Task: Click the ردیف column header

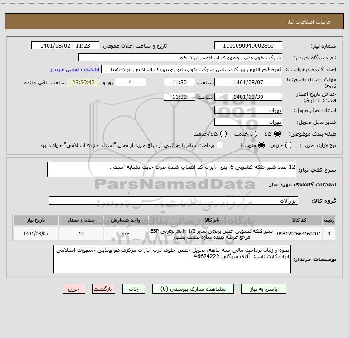Action: [329, 220]
